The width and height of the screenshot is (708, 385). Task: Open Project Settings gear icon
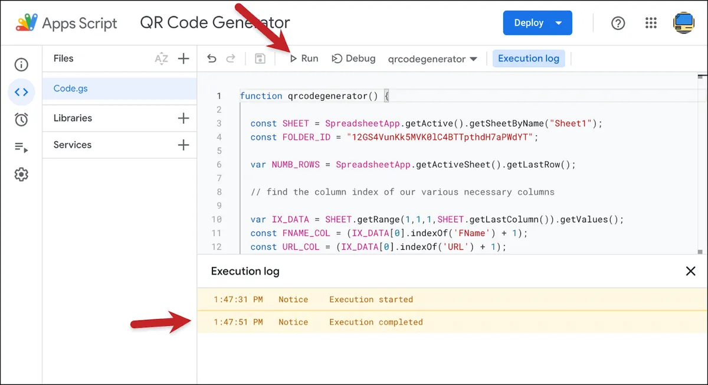coord(21,175)
